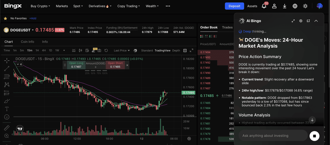This screenshot has height=145, width=330.
Task: Open notifications bell with 10 badge
Action: pyautogui.click(x=264, y=6)
